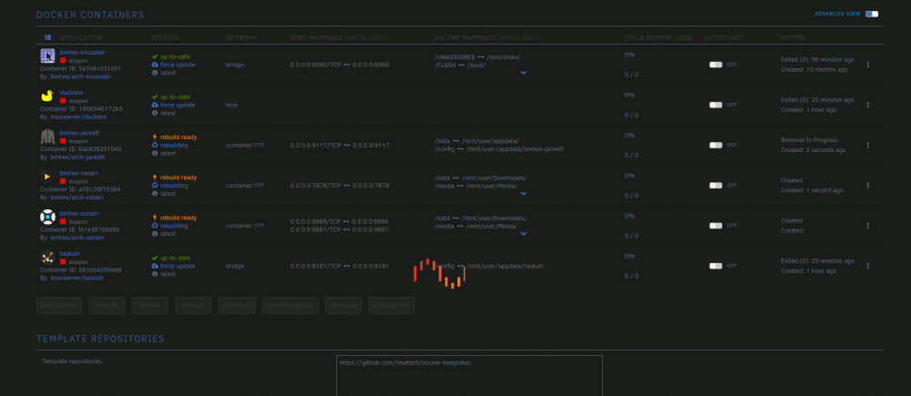Click the Add Container button
911x396 pixels.
click(x=59, y=305)
